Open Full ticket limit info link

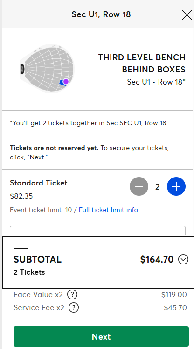coord(108,210)
